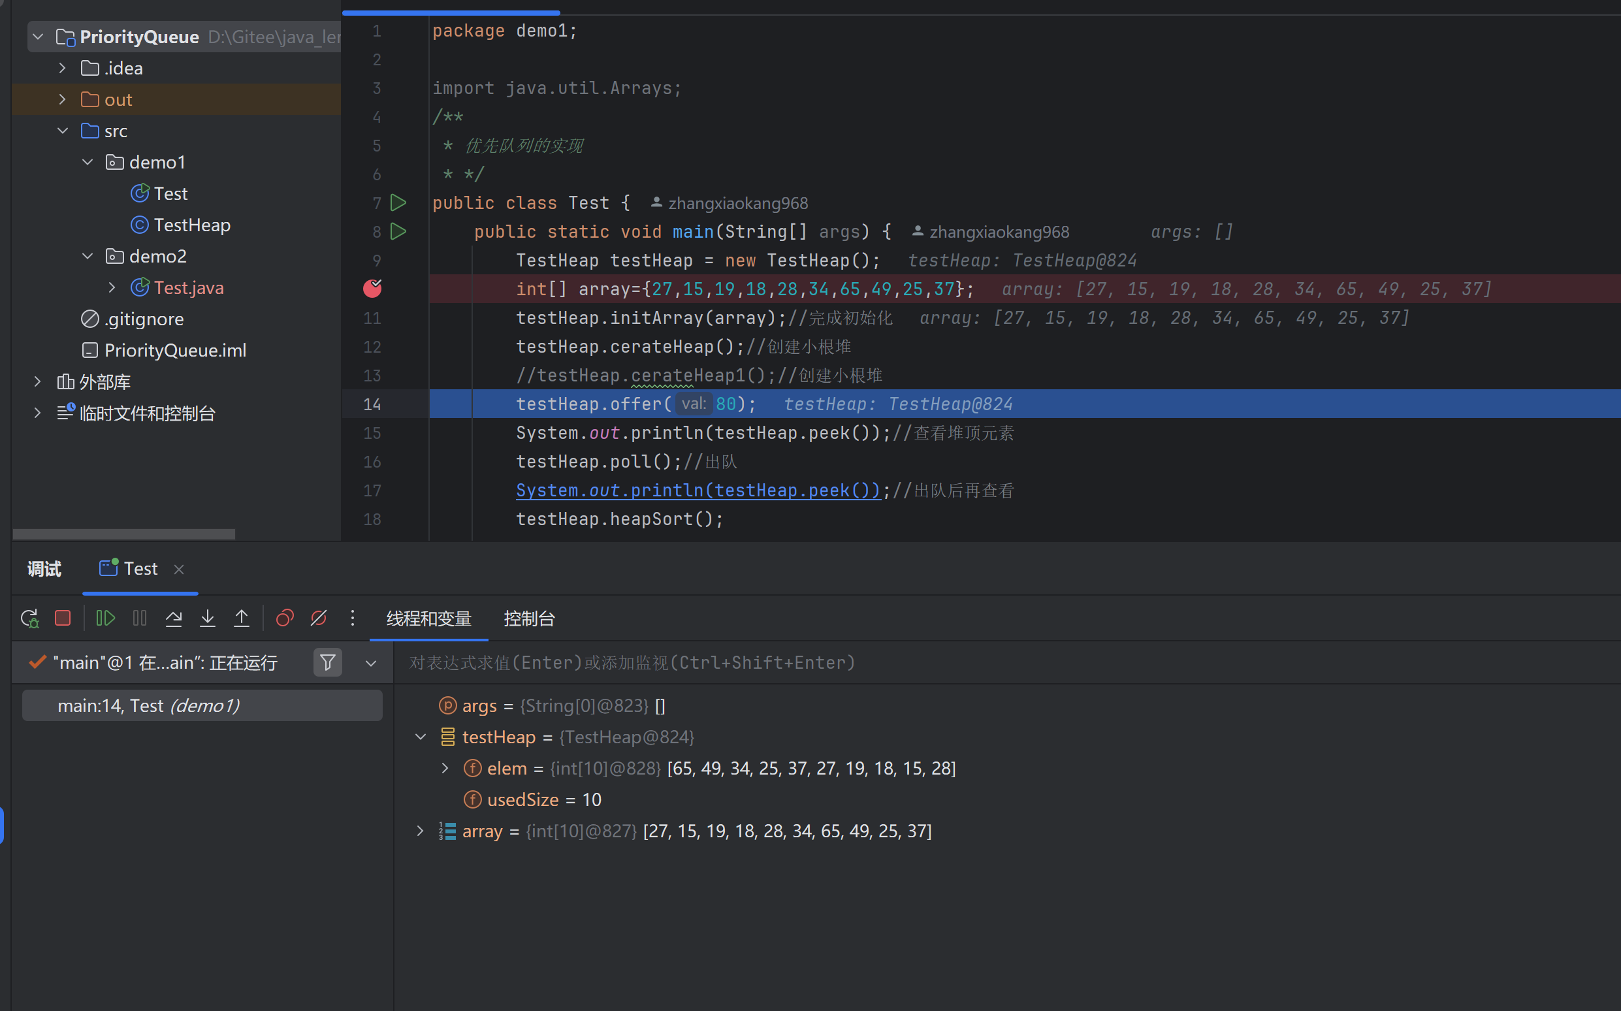Resume program execution
1621x1011 pixels.
(105, 618)
